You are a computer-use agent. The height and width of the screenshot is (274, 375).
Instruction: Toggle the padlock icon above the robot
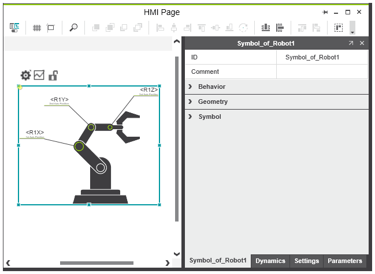click(x=53, y=75)
